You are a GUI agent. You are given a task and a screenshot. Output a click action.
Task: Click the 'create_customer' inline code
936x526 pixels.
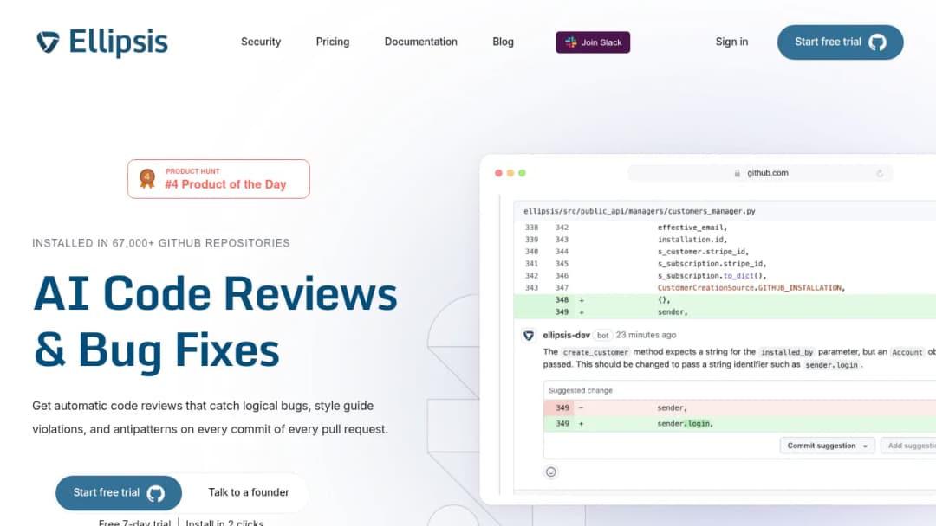[x=595, y=353]
